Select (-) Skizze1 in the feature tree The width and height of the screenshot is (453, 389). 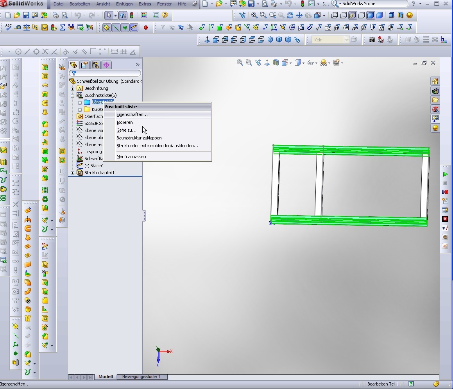94,166
